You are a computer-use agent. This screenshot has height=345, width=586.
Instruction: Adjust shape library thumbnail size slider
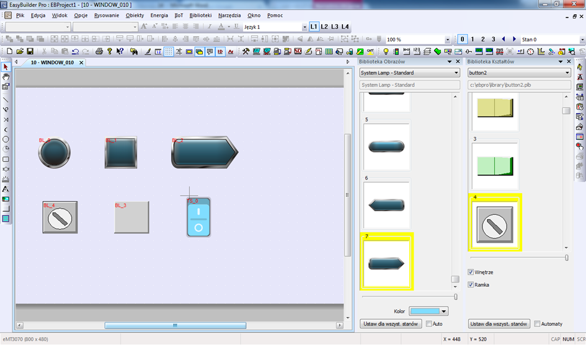[x=567, y=258]
